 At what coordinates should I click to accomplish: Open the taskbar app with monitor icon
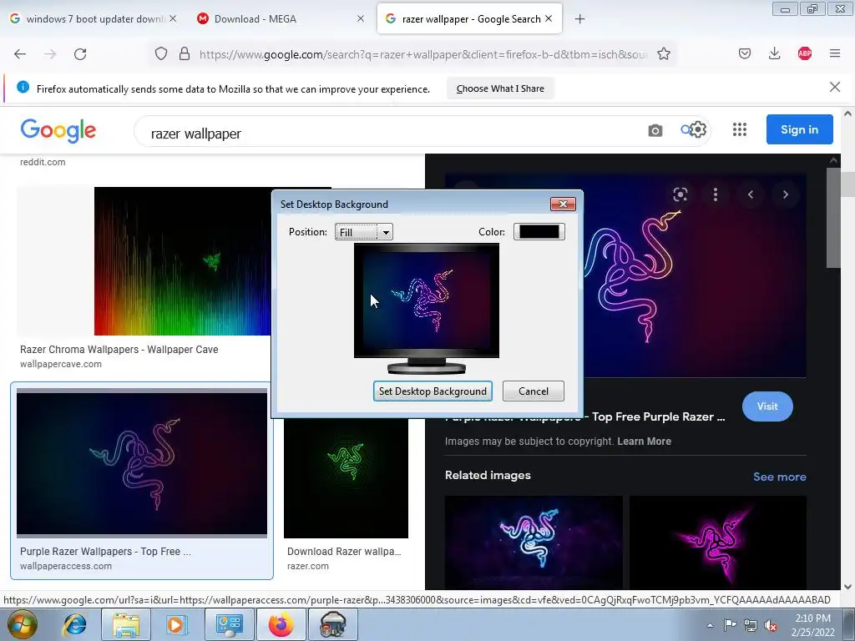click(229, 624)
